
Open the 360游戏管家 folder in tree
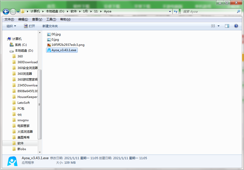point(25,79)
